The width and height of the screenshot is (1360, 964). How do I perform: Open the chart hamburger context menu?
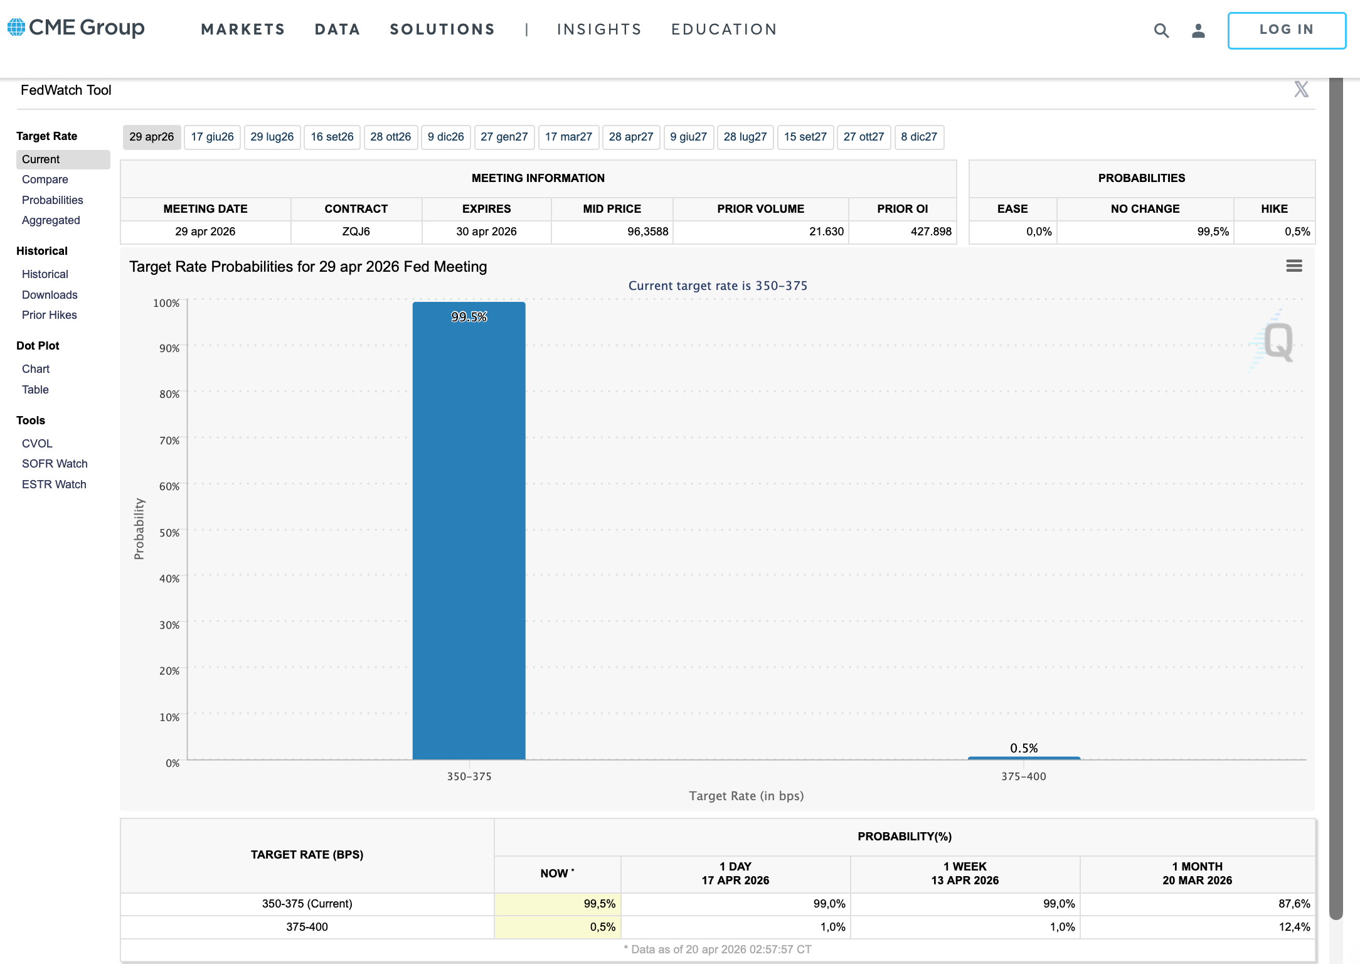click(1294, 266)
